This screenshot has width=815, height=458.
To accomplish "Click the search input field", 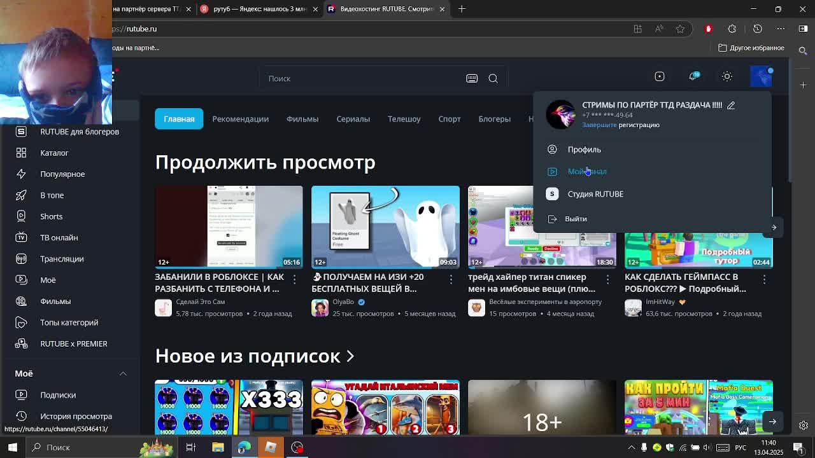I will (x=363, y=78).
